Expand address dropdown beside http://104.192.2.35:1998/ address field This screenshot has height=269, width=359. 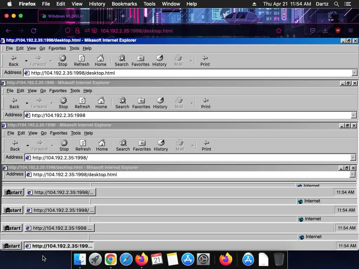[x=353, y=158]
